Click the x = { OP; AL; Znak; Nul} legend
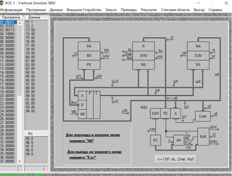Viewport: 232px width, 176px height. click(176, 159)
